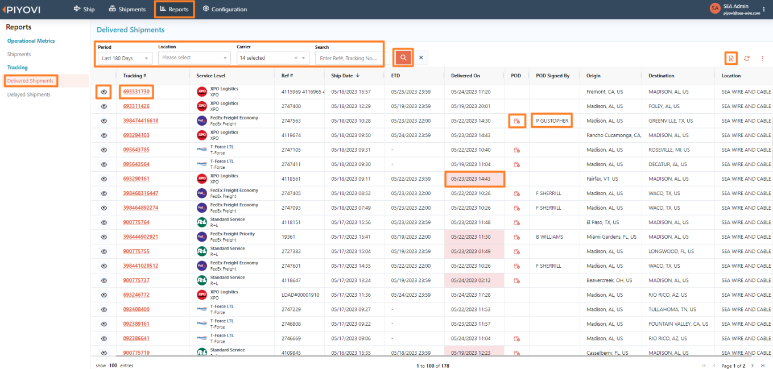Click the SA user avatar
This screenshot has height=369, width=773.
[715, 9]
